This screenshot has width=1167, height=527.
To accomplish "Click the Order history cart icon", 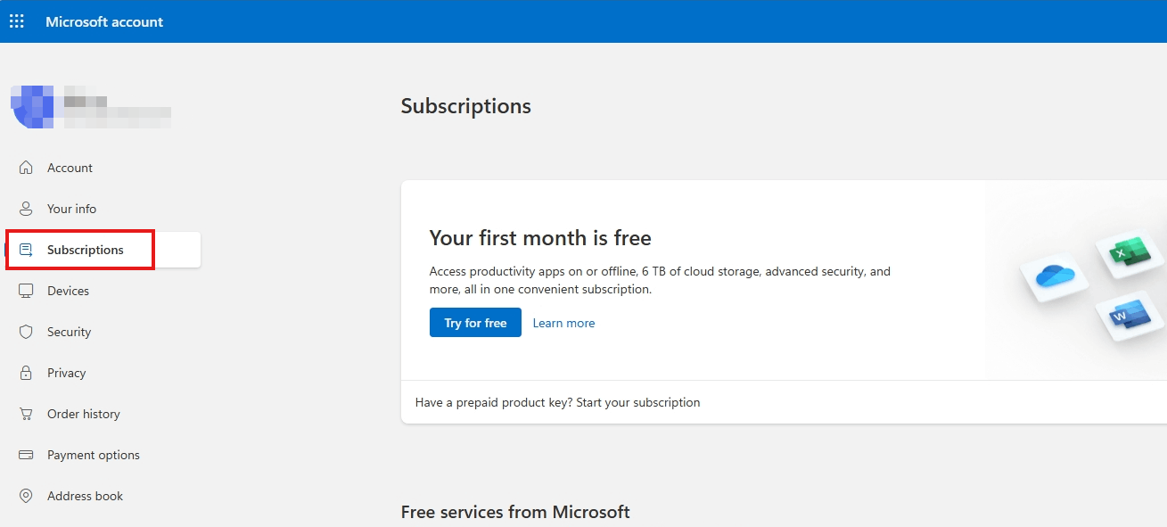I will [26, 414].
